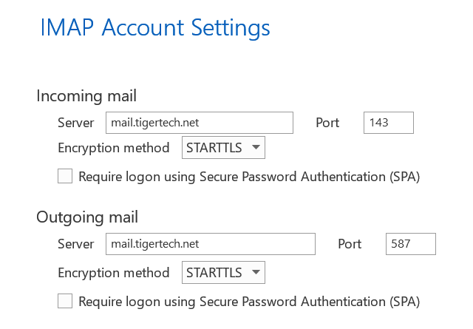Click the 'Port' label under Incoming mail

pos(327,123)
